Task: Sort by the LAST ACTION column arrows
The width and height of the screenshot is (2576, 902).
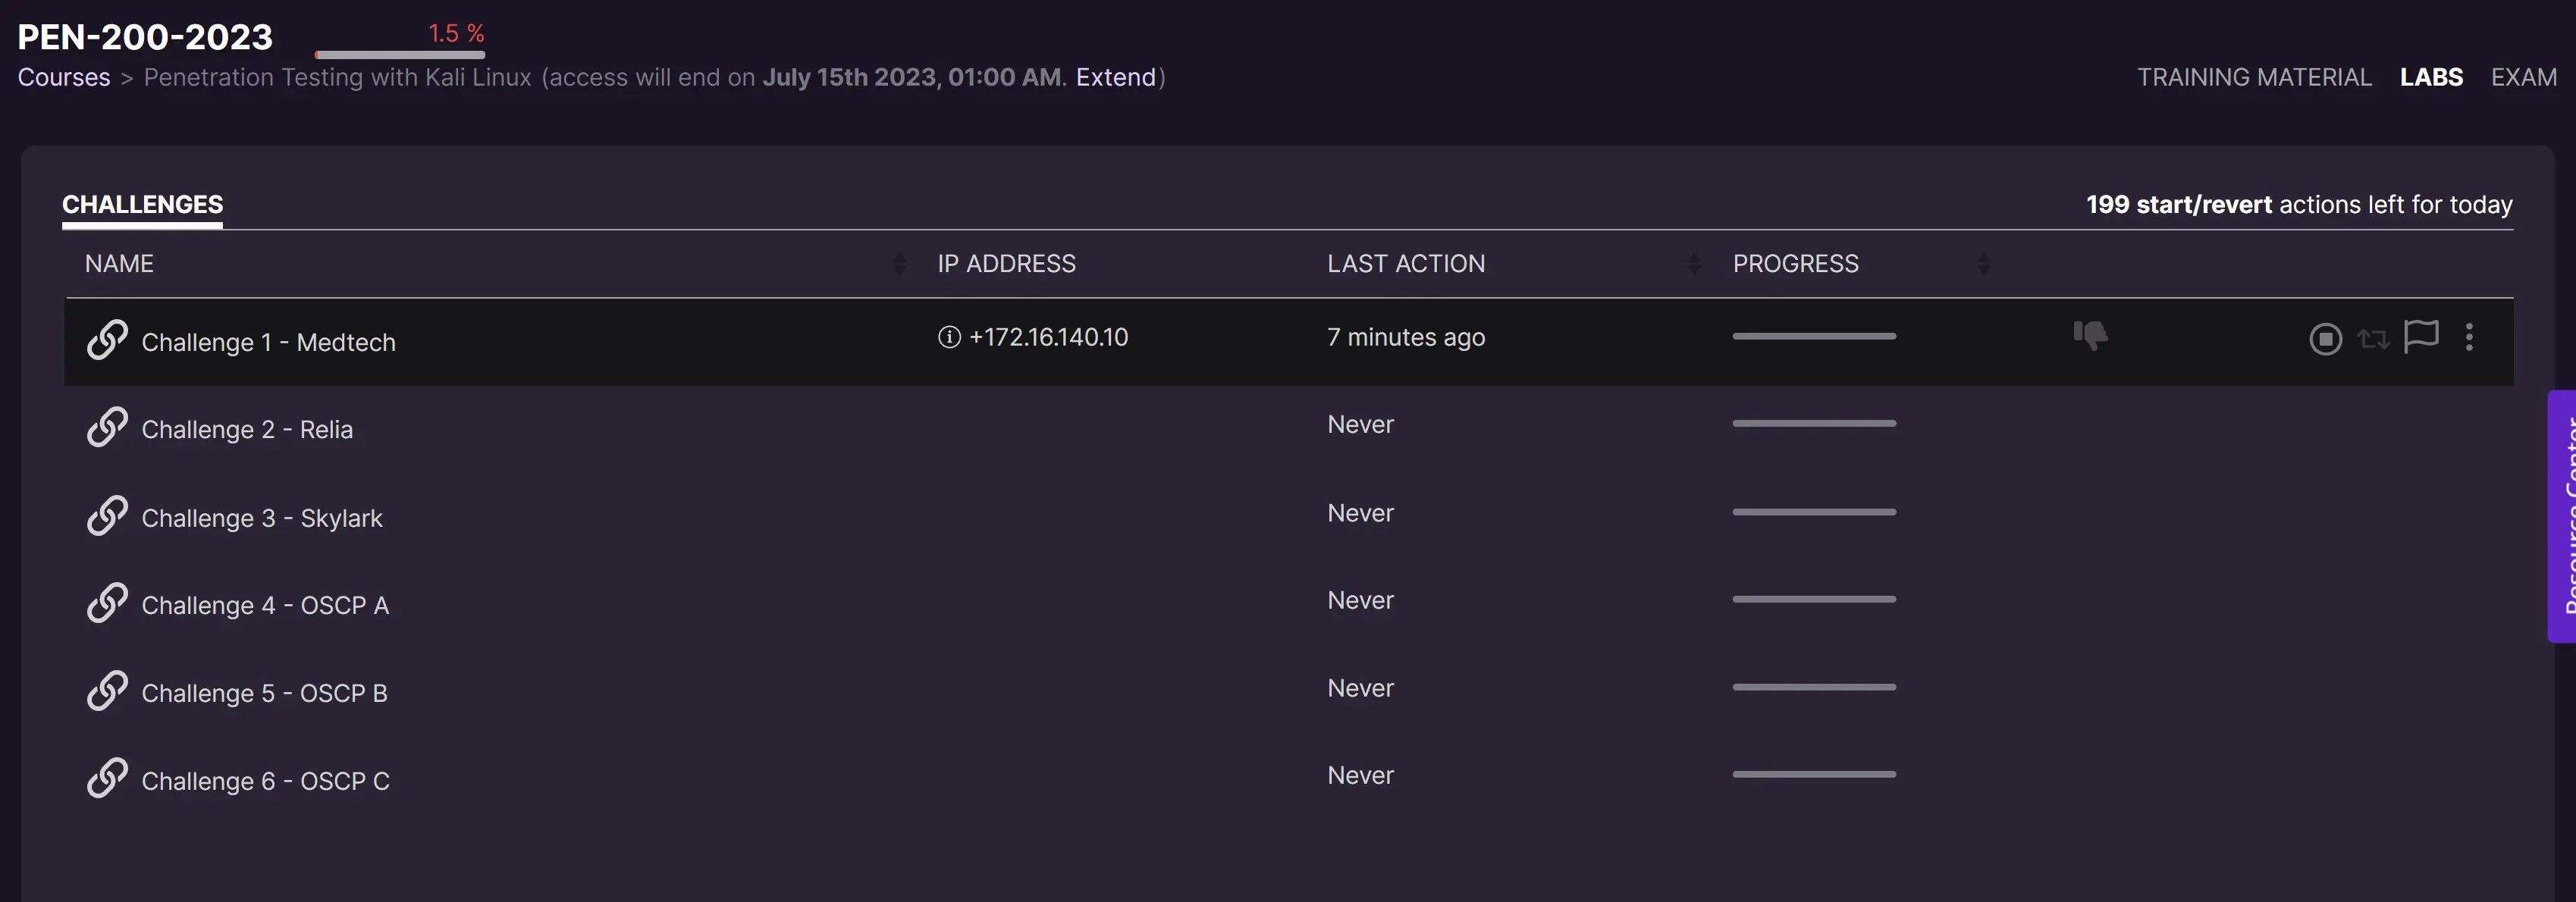Action: tap(1694, 264)
